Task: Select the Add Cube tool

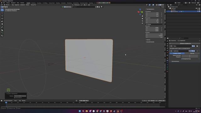Action: 2,33
